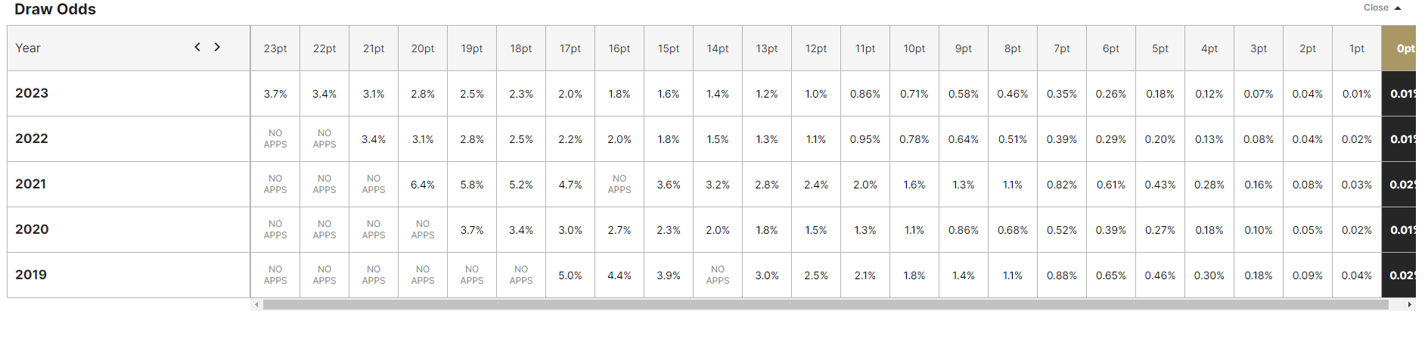Click the NO APPS cell under 16pt
This screenshot has height=342, width=1428.
pyautogui.click(x=619, y=185)
